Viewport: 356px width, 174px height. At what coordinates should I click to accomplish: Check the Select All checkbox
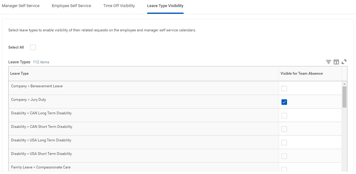tap(33, 47)
